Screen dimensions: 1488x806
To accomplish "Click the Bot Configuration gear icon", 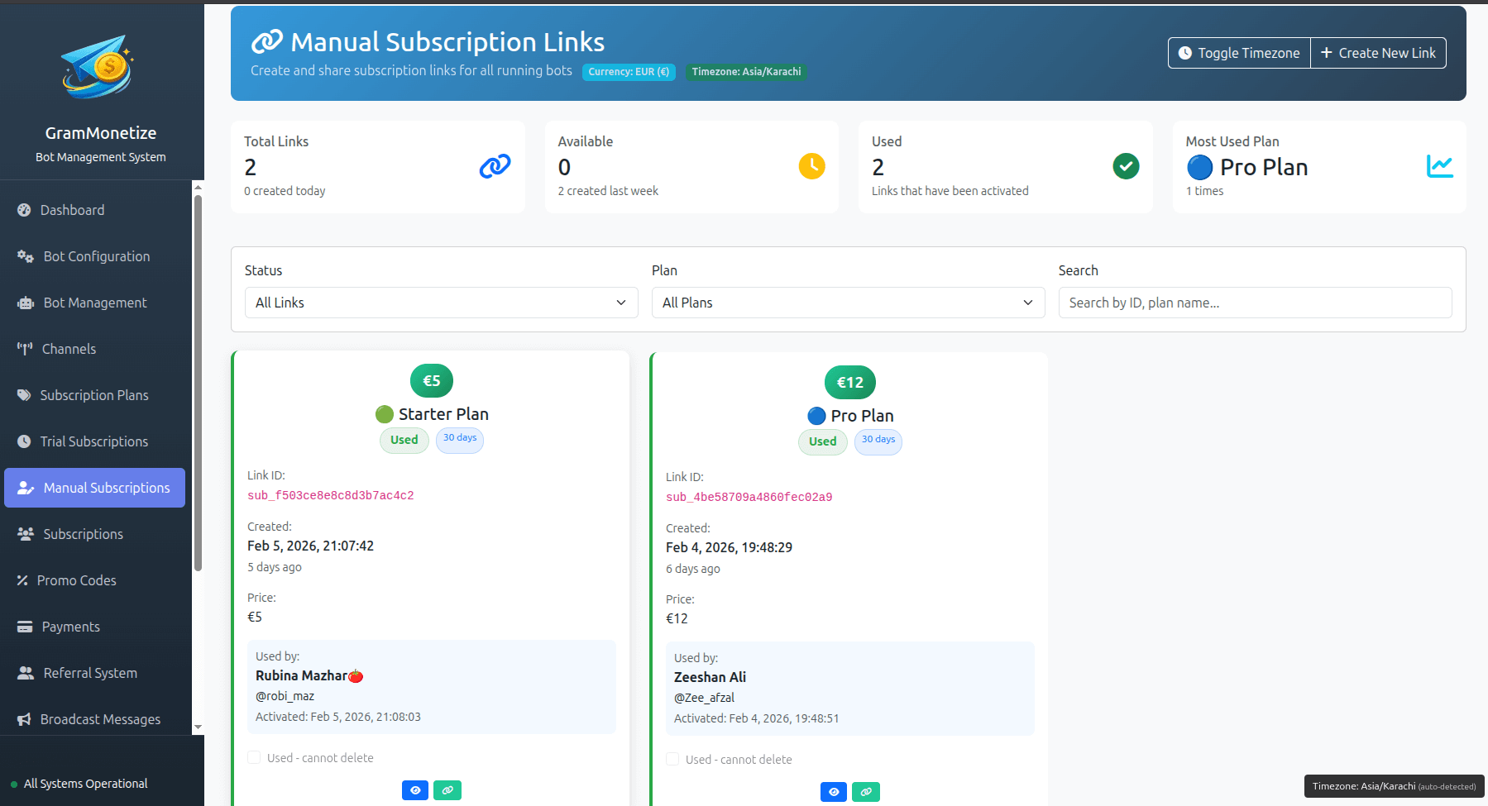I will click(x=24, y=256).
